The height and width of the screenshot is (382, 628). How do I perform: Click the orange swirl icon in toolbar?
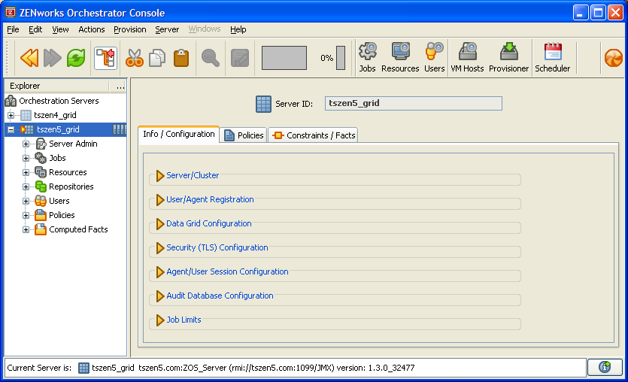[x=614, y=58]
